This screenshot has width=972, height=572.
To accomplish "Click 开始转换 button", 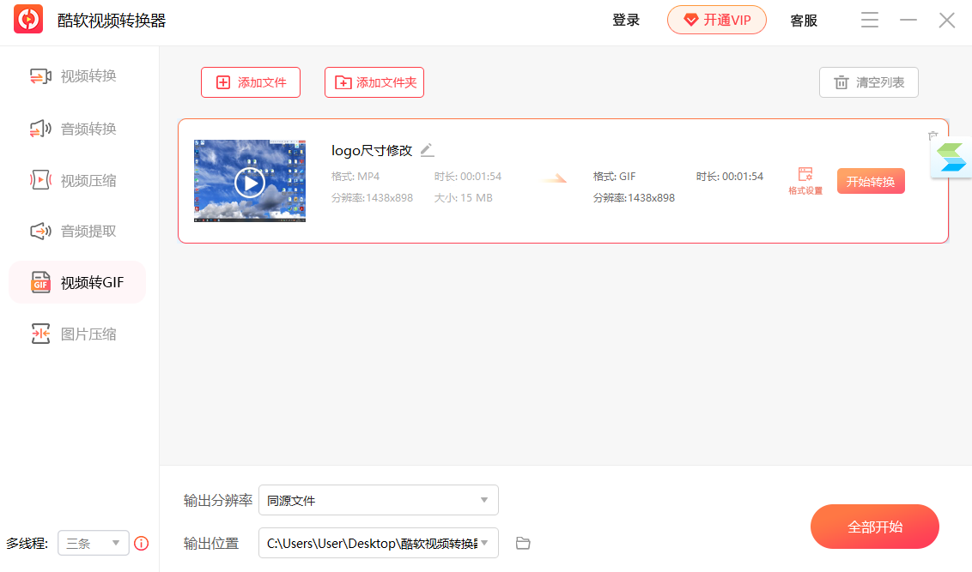I will click(871, 182).
